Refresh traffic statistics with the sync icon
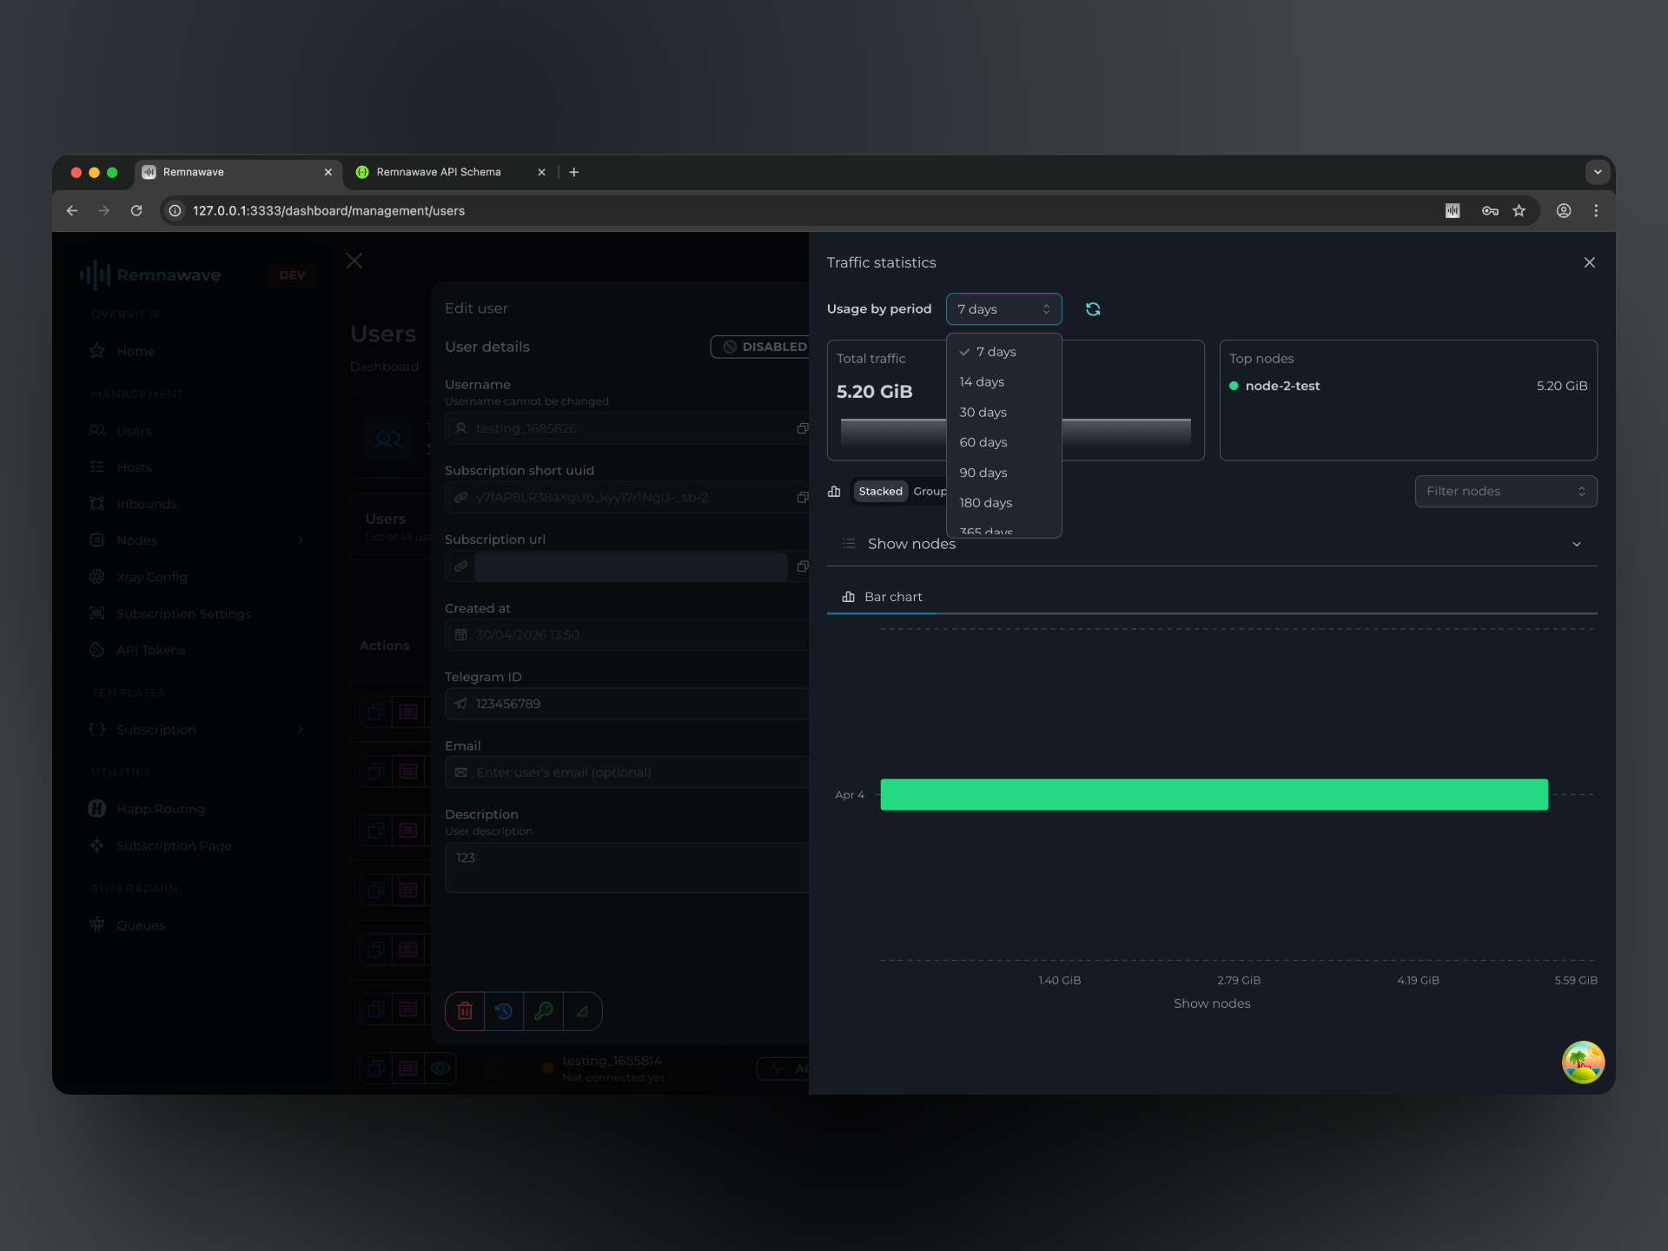This screenshot has width=1668, height=1251. [1093, 309]
